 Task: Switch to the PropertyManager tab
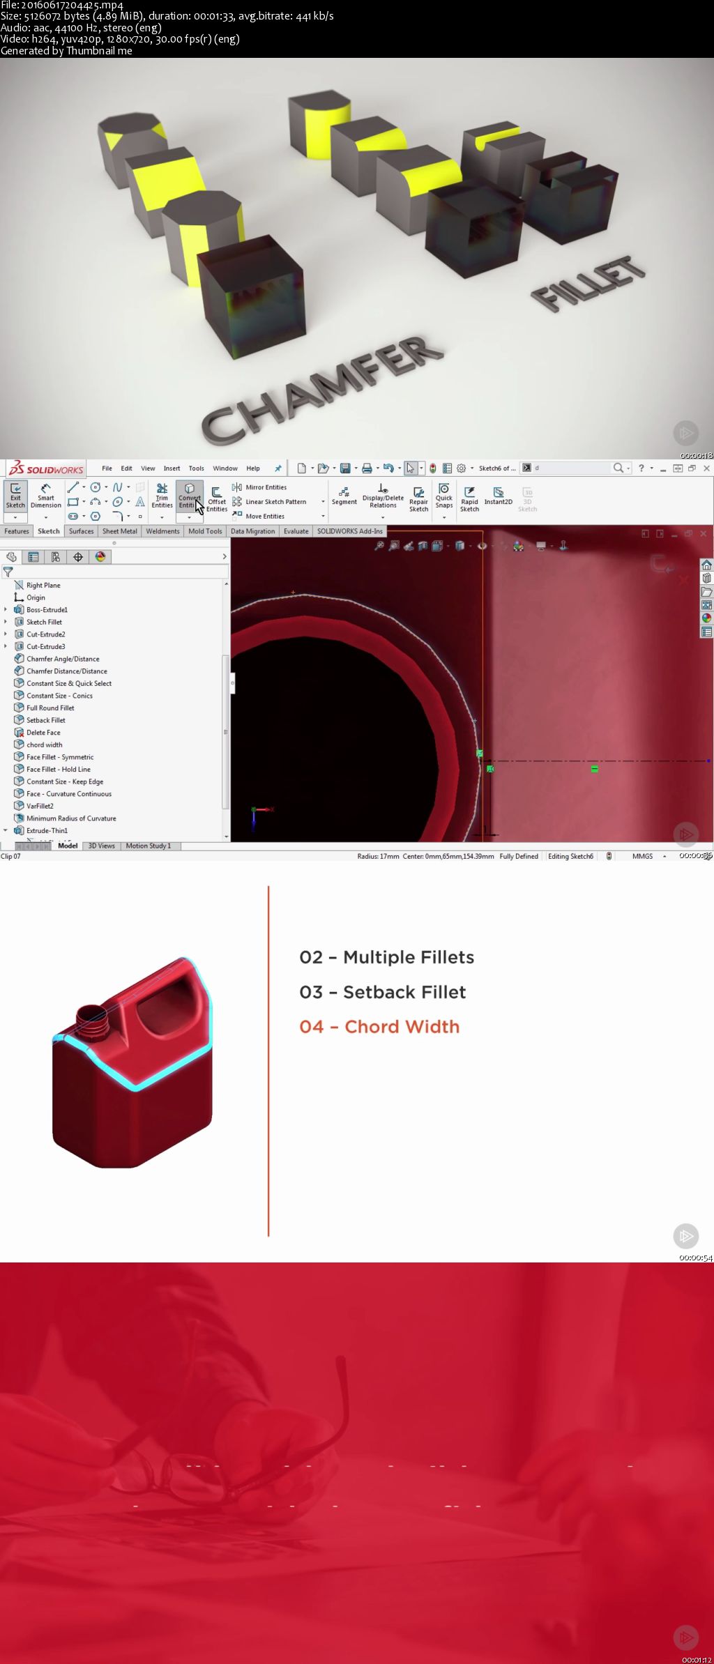pos(33,557)
